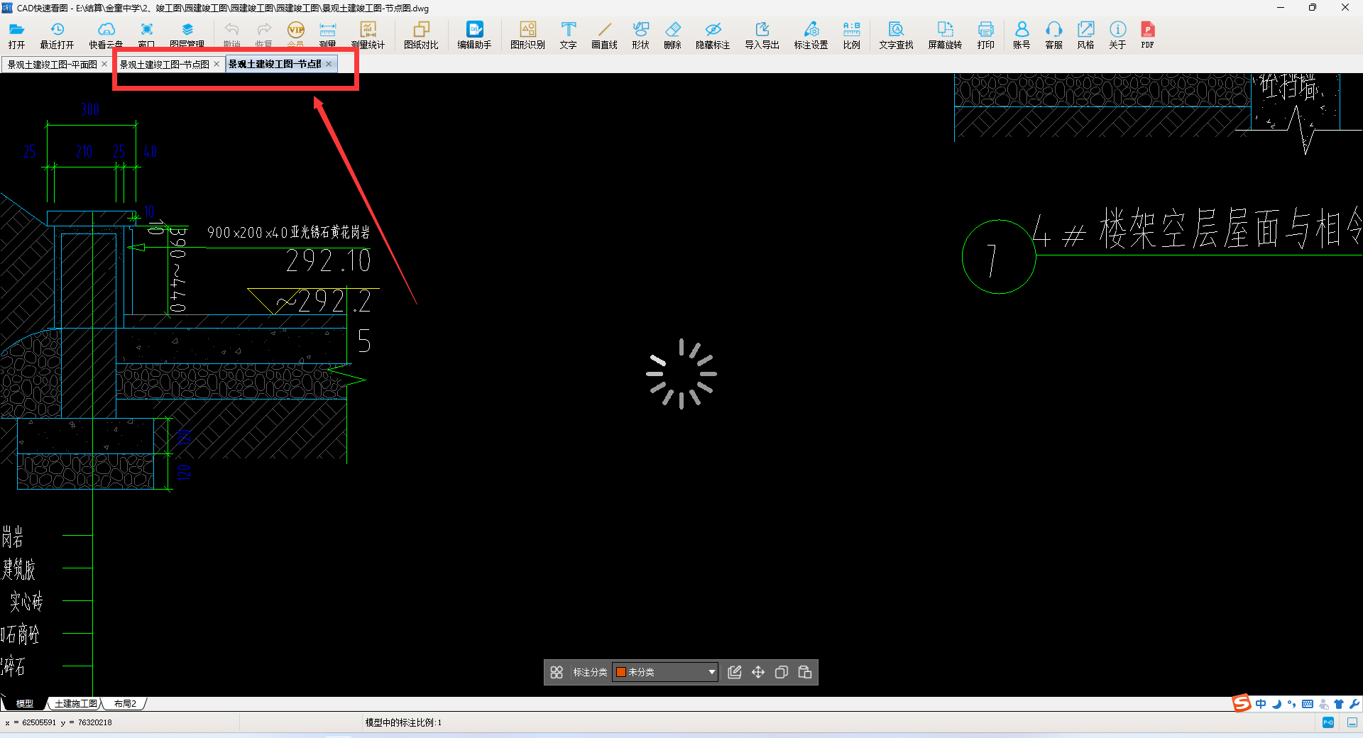Screen dimensions: 1363x738
Task: Close the 平面图 document tab
Action: coord(104,64)
